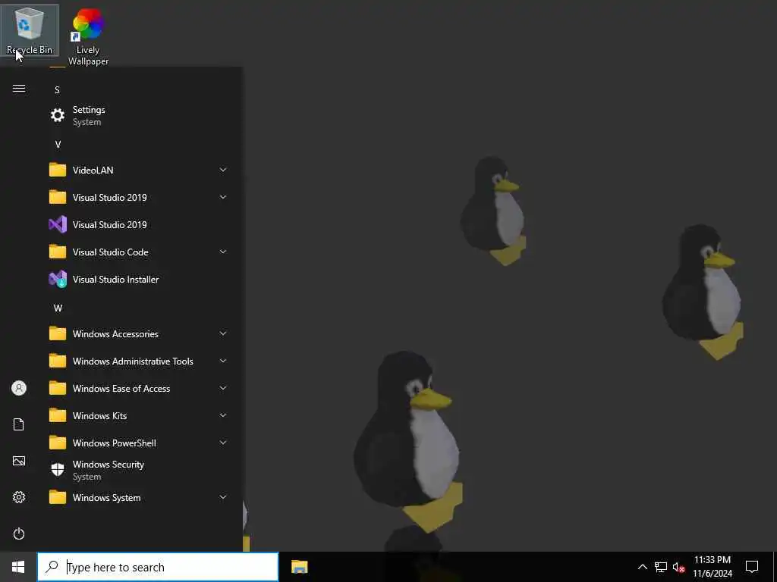
Task: Open the Lively Wallpaper desktop shortcut
Action: coord(88,36)
